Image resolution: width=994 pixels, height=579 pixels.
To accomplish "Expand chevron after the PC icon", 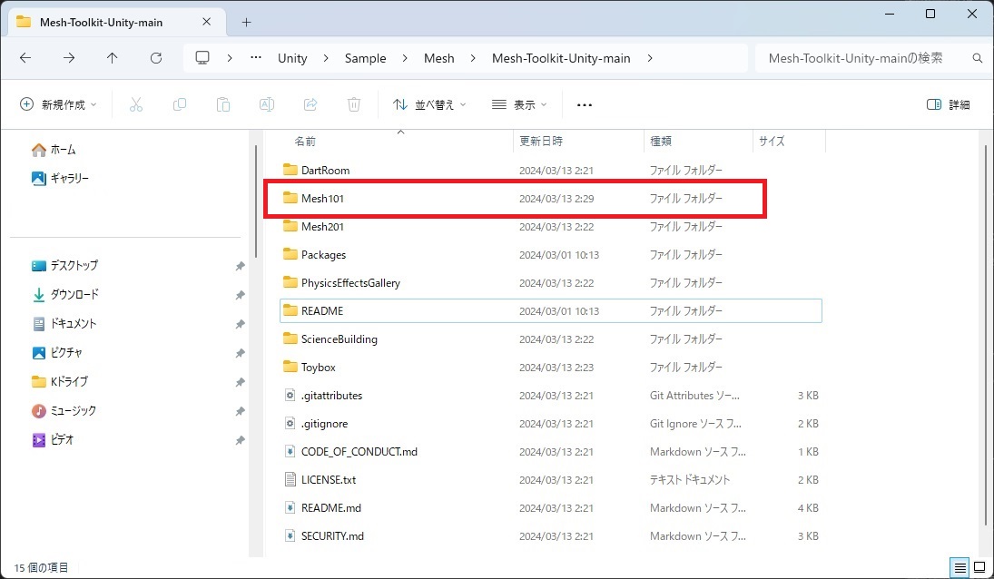I will coord(230,58).
